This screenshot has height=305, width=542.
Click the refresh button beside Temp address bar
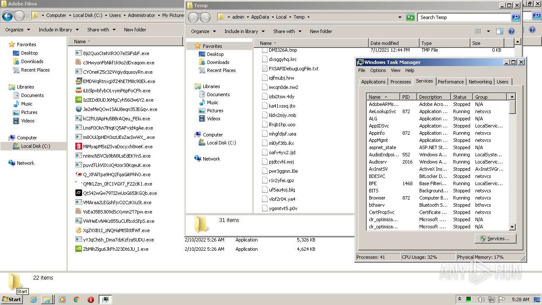(x=410, y=17)
